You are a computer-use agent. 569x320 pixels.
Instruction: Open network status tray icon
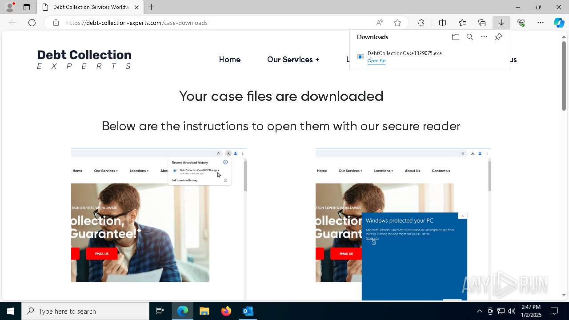[x=501, y=311]
